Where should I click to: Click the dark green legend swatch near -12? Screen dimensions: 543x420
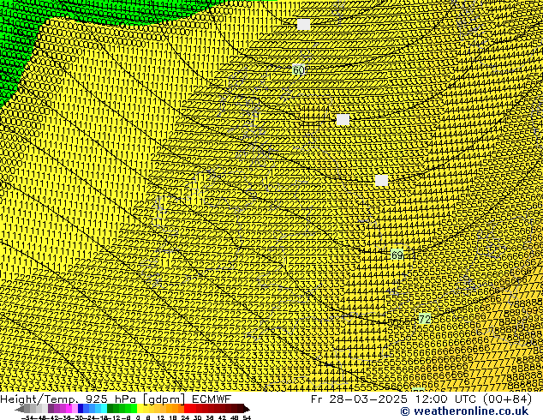[x=110, y=409]
